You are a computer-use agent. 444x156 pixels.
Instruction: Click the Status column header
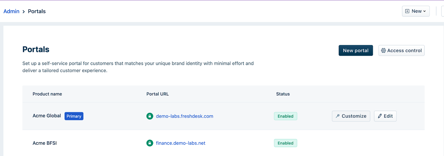point(283,94)
